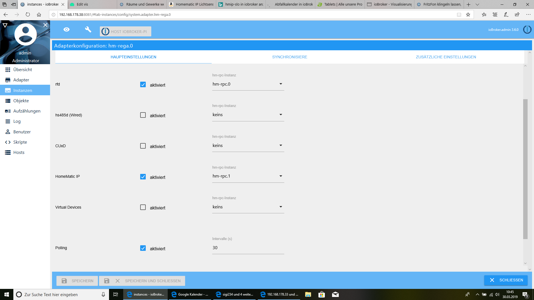The height and width of the screenshot is (300, 534).
Task: Close the sidebar with the X icon
Action: pos(45,25)
